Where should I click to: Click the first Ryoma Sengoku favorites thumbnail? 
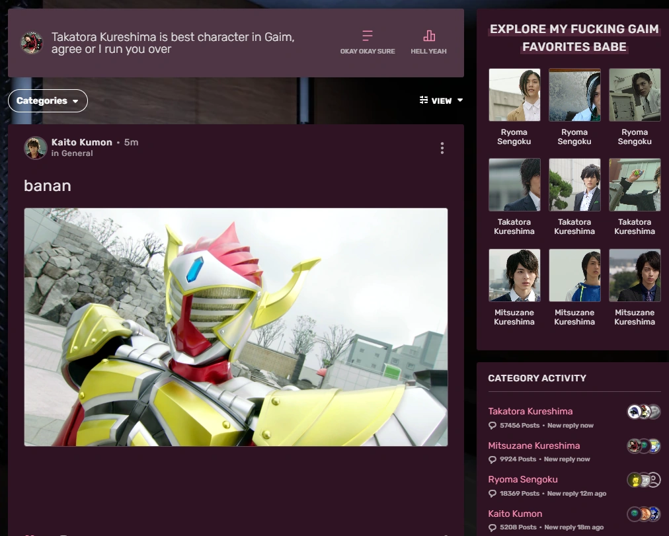pos(514,95)
